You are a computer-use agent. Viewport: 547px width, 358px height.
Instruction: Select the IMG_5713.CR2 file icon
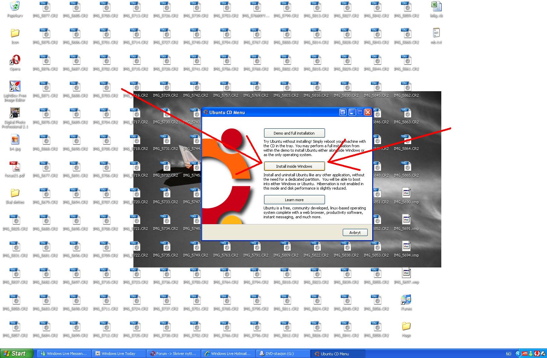tap(135, 6)
